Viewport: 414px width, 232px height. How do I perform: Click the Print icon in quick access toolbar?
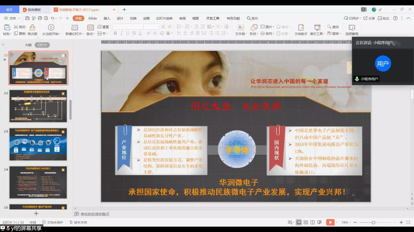pos(40,18)
